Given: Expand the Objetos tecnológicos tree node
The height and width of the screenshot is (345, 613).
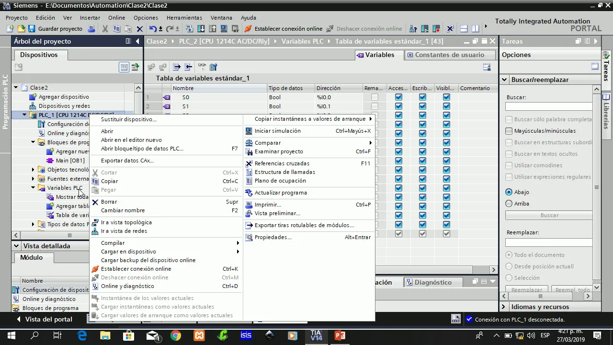Looking at the screenshot, I should pyautogui.click(x=33, y=170).
